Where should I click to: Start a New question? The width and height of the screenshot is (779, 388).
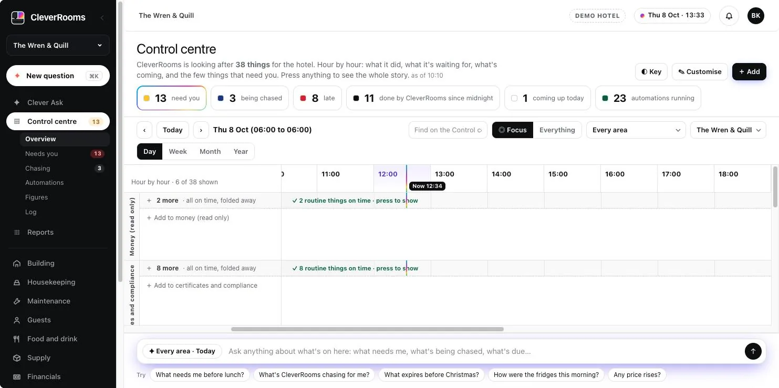(x=58, y=76)
